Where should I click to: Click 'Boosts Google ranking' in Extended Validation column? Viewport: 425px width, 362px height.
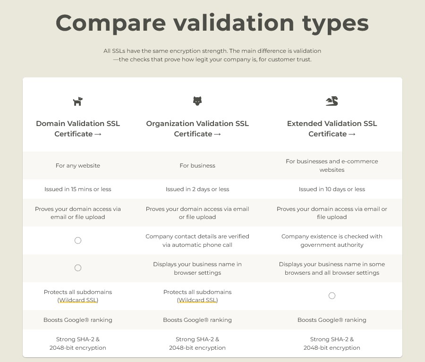332,320
